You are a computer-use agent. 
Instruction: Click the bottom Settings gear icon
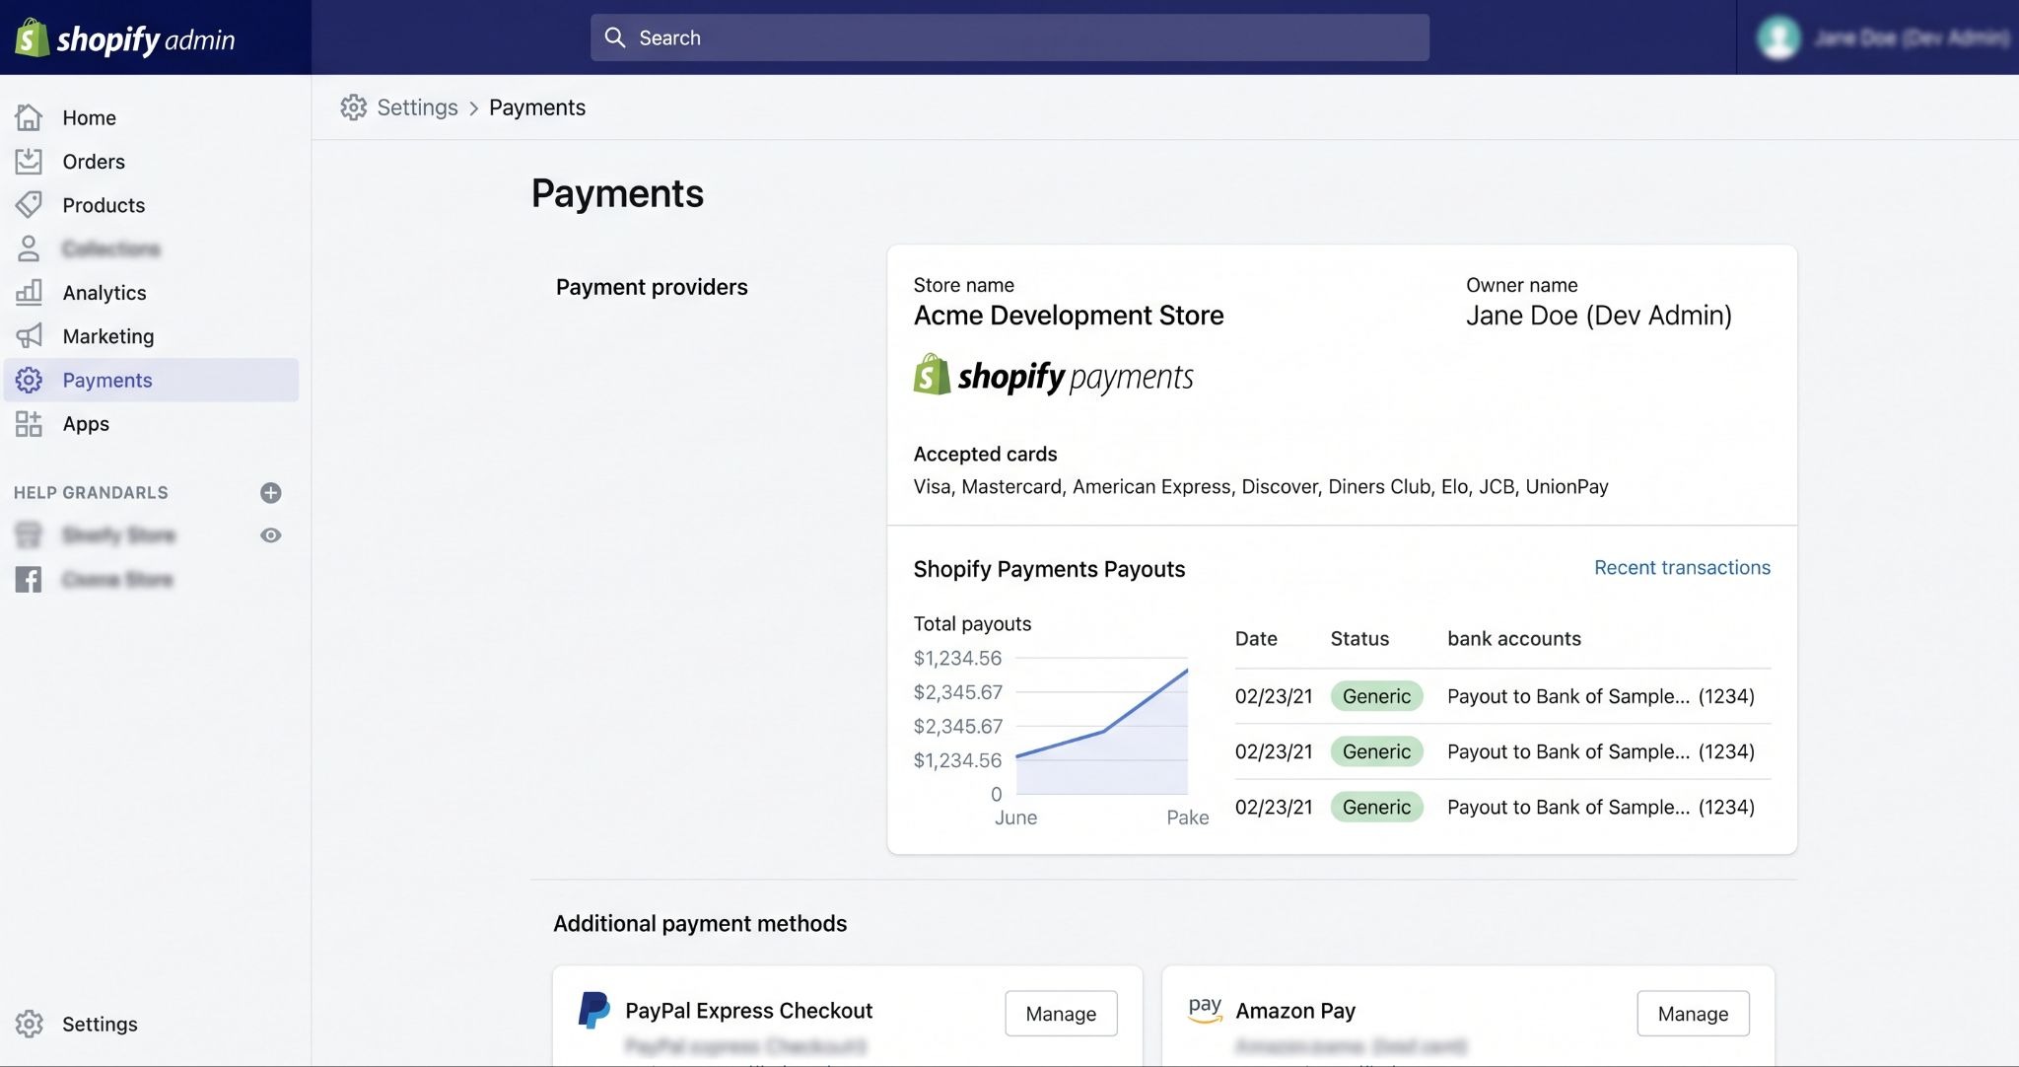coord(29,1024)
